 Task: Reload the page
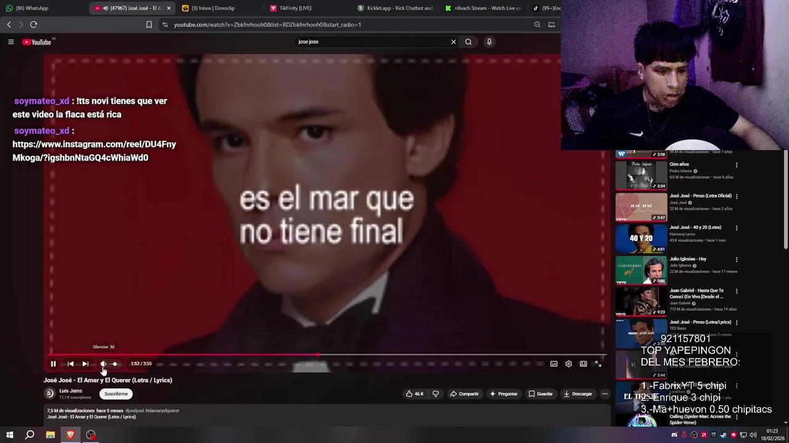click(33, 25)
